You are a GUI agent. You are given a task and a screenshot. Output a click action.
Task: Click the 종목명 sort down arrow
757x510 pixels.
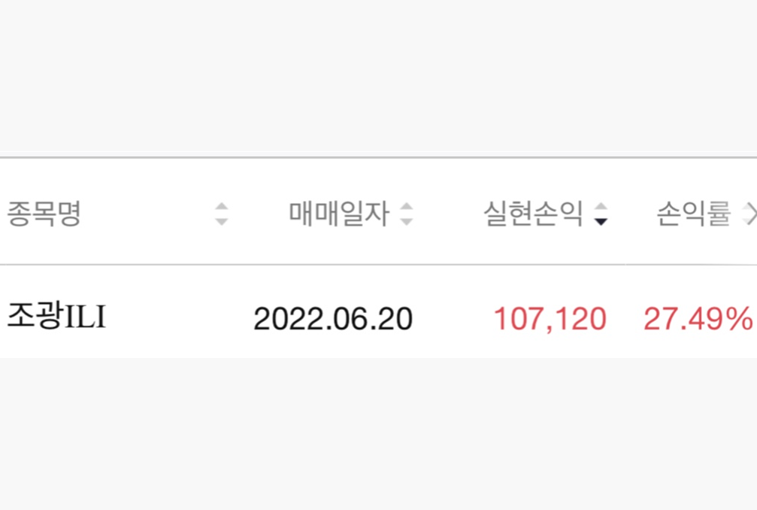click(221, 222)
